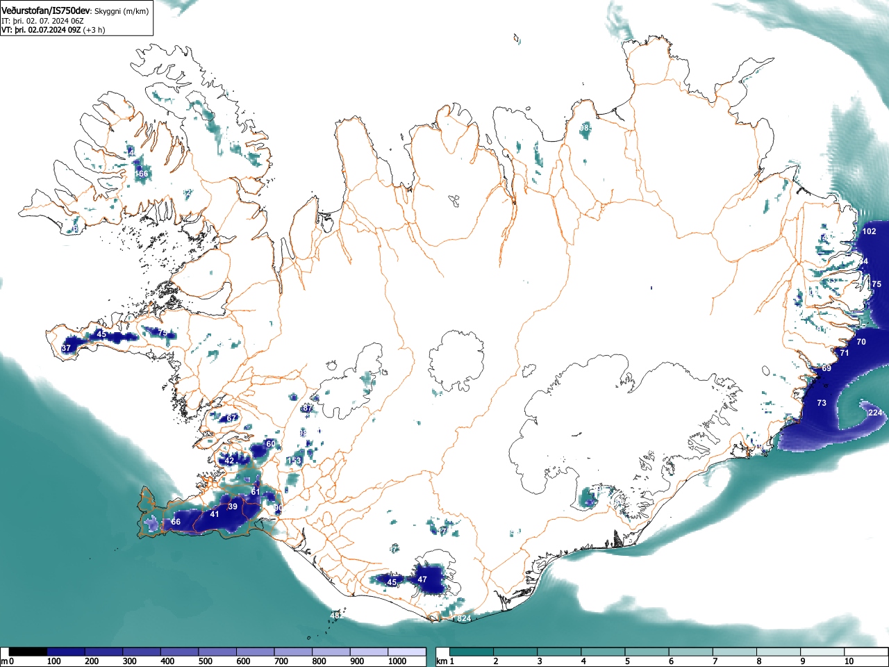
Task: Click the '87' value in the west-central highlands
Action: [x=308, y=409]
